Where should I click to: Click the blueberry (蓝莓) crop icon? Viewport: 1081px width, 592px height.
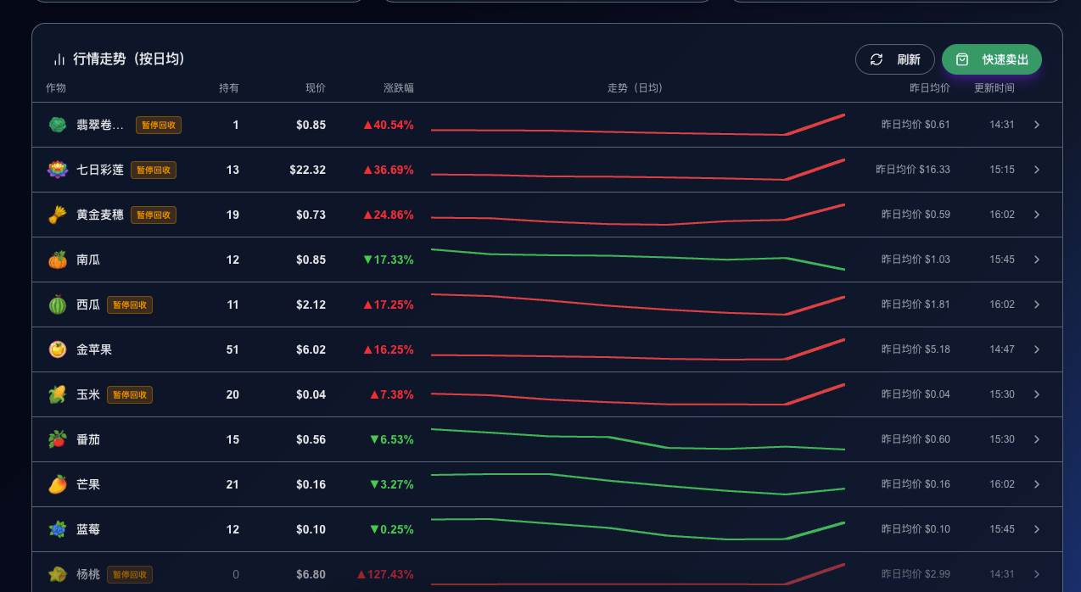[x=57, y=529]
